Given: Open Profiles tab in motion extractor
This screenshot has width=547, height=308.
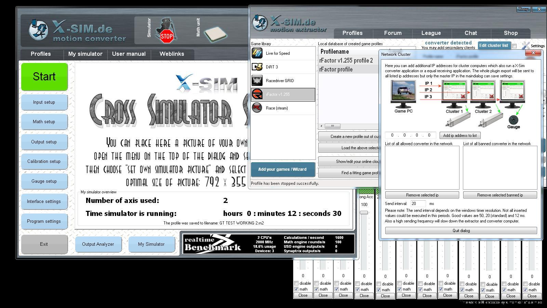Looking at the screenshot, I should (352, 33).
